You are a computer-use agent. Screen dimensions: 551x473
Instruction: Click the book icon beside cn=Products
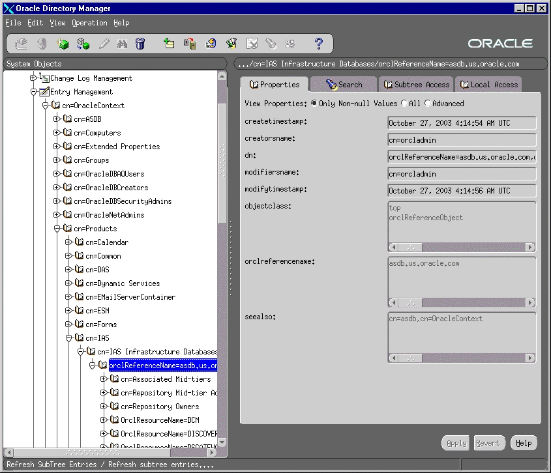(x=67, y=228)
